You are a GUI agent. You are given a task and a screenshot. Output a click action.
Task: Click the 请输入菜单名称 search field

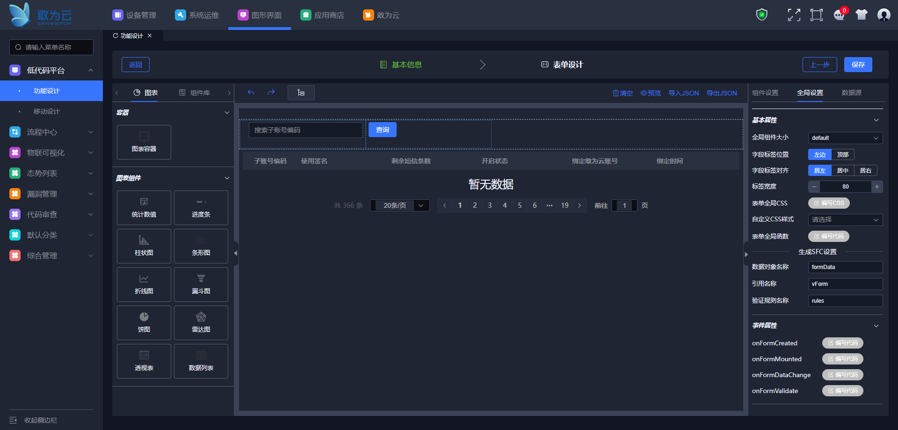point(51,47)
